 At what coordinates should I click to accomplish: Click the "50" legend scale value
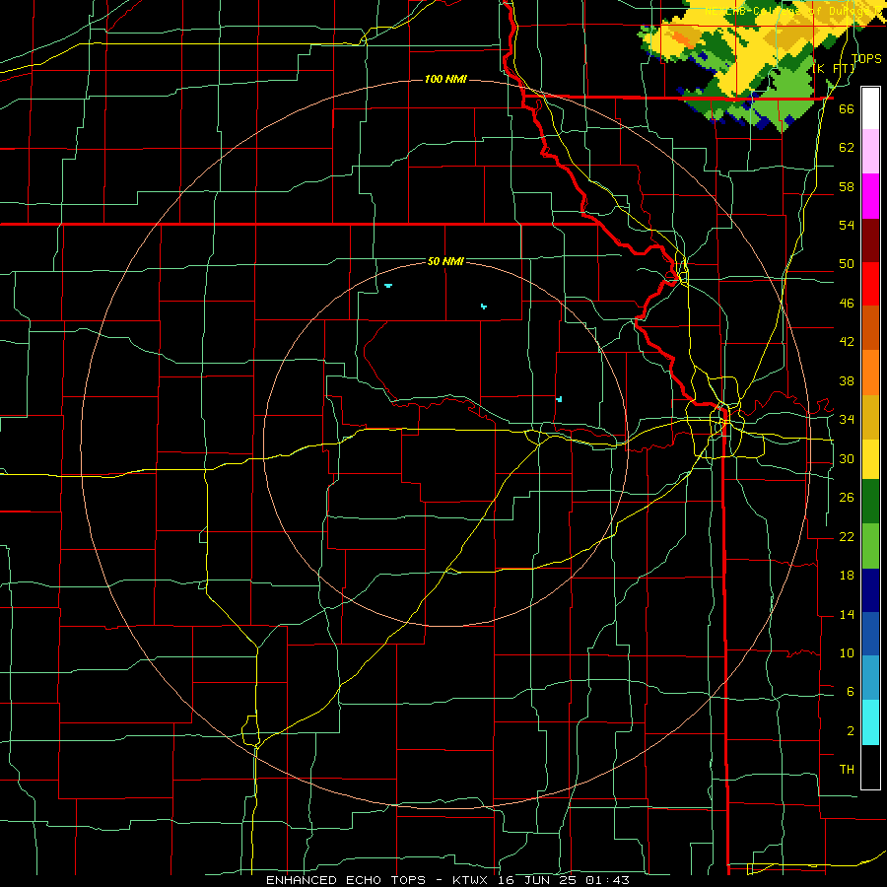point(847,263)
